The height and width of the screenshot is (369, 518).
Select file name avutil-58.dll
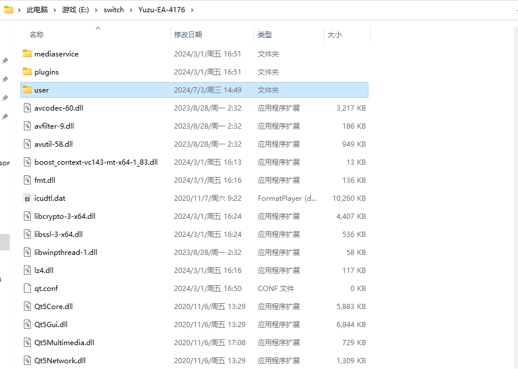coord(54,144)
